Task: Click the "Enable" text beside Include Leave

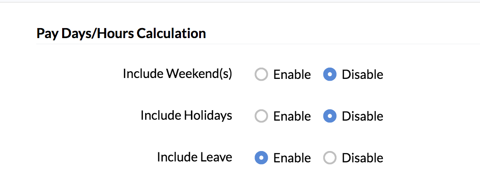Action: (292, 158)
